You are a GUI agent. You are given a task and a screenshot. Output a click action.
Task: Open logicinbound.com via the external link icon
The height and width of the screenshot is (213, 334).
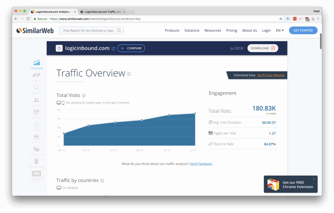click(x=114, y=49)
